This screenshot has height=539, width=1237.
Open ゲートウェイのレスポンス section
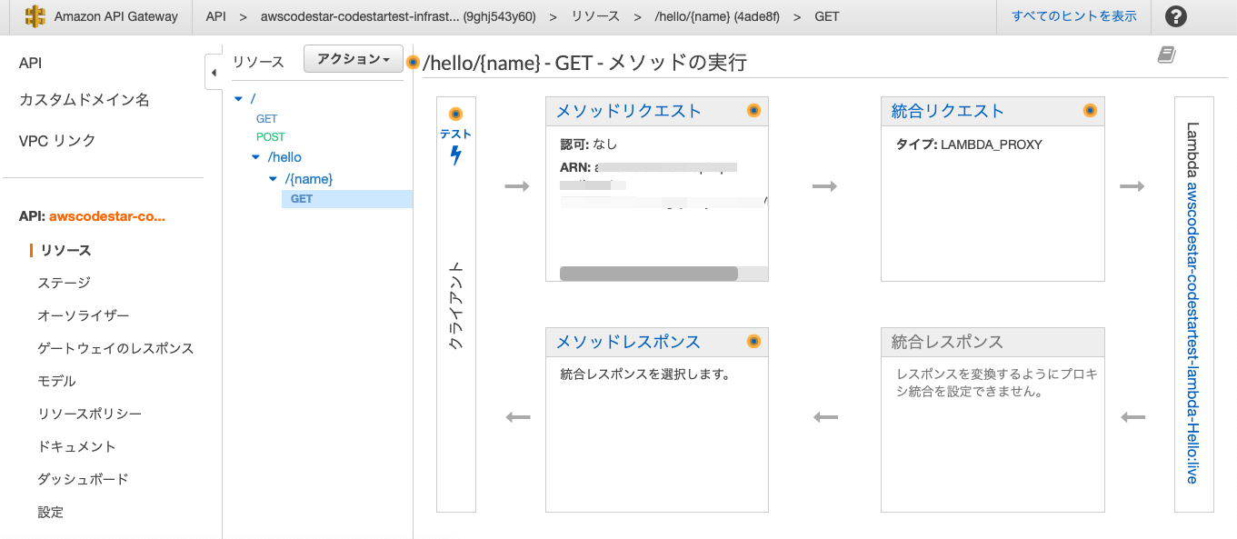(115, 348)
